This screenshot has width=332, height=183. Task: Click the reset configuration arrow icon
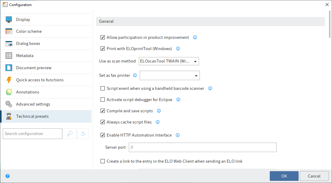tap(83, 134)
